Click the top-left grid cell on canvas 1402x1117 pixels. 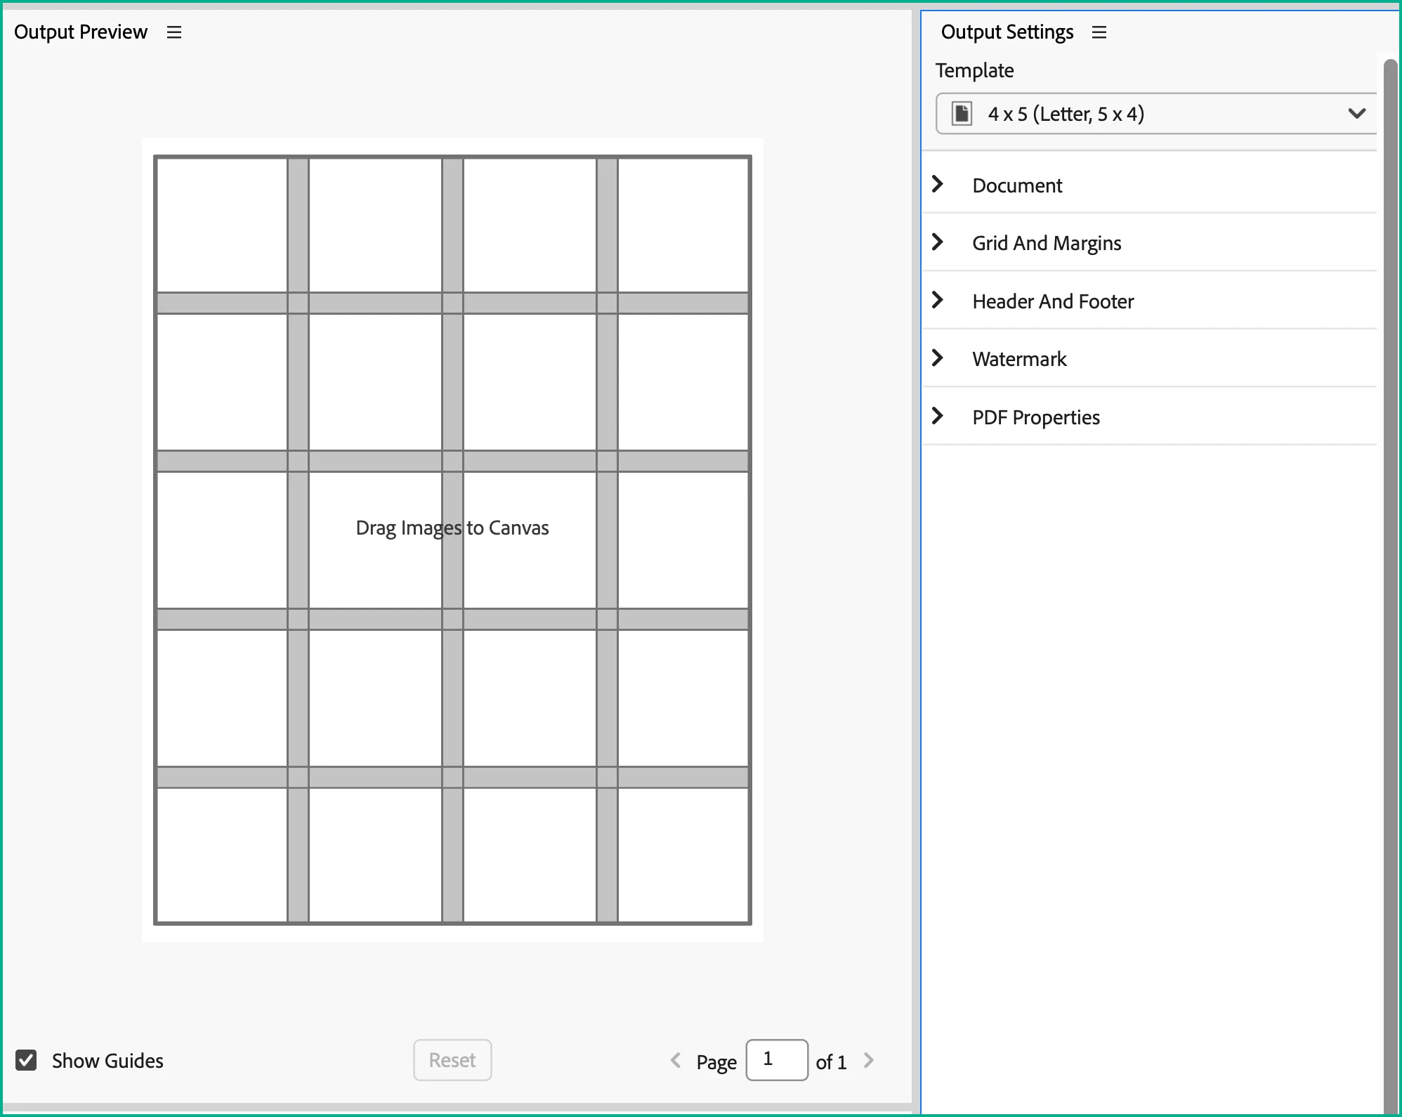click(x=222, y=225)
